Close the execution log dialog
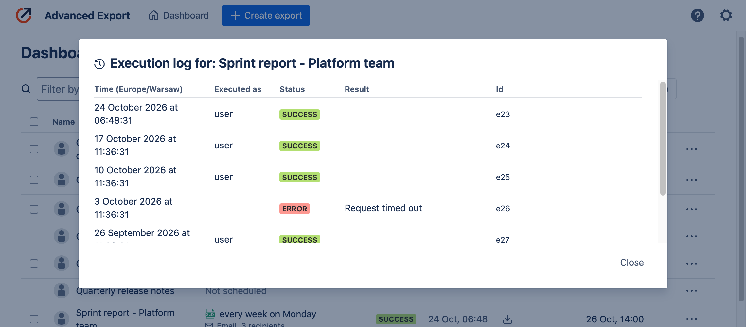This screenshot has height=327, width=746. coord(632,263)
